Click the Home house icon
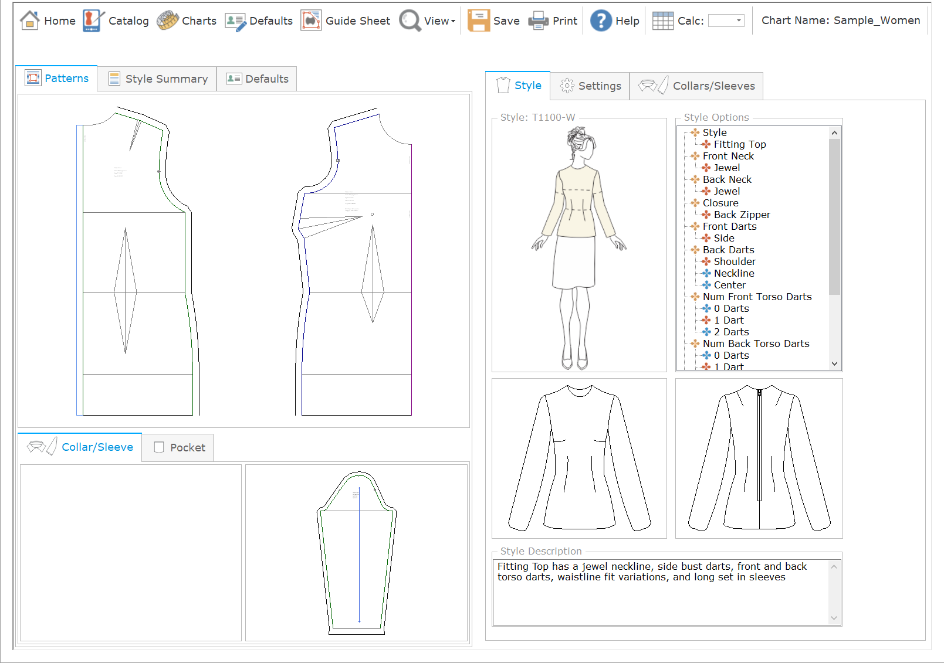944x663 pixels. [29, 21]
